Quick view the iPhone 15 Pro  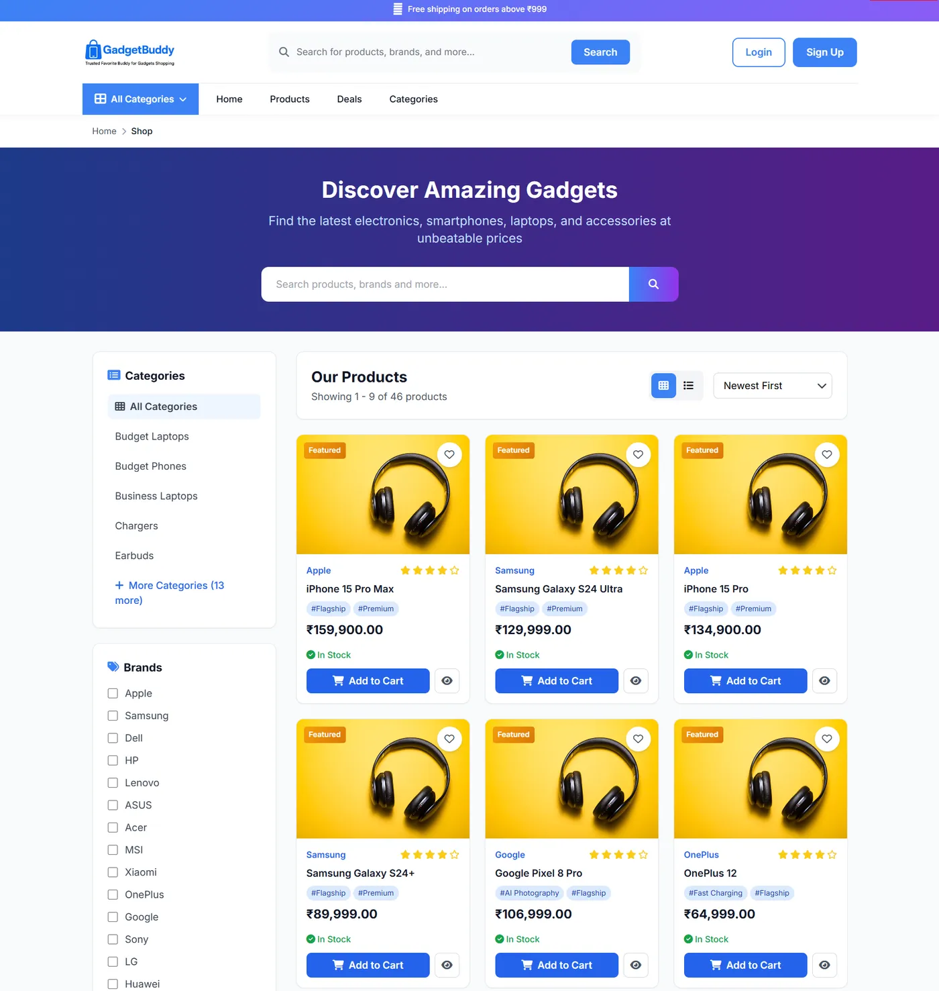[824, 680]
